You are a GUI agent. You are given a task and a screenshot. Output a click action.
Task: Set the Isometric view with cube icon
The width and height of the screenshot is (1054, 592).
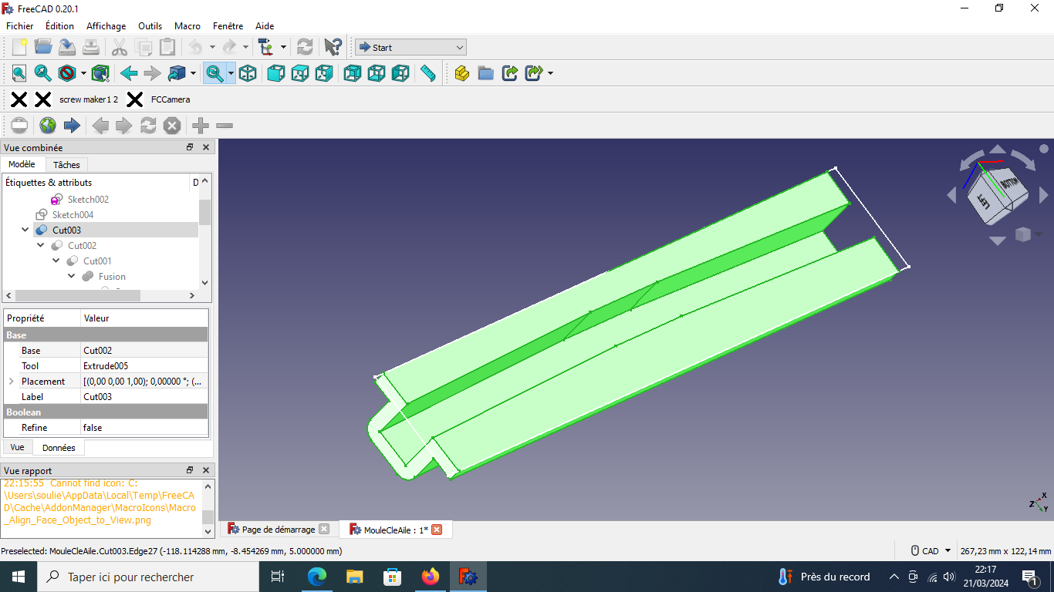(x=248, y=73)
